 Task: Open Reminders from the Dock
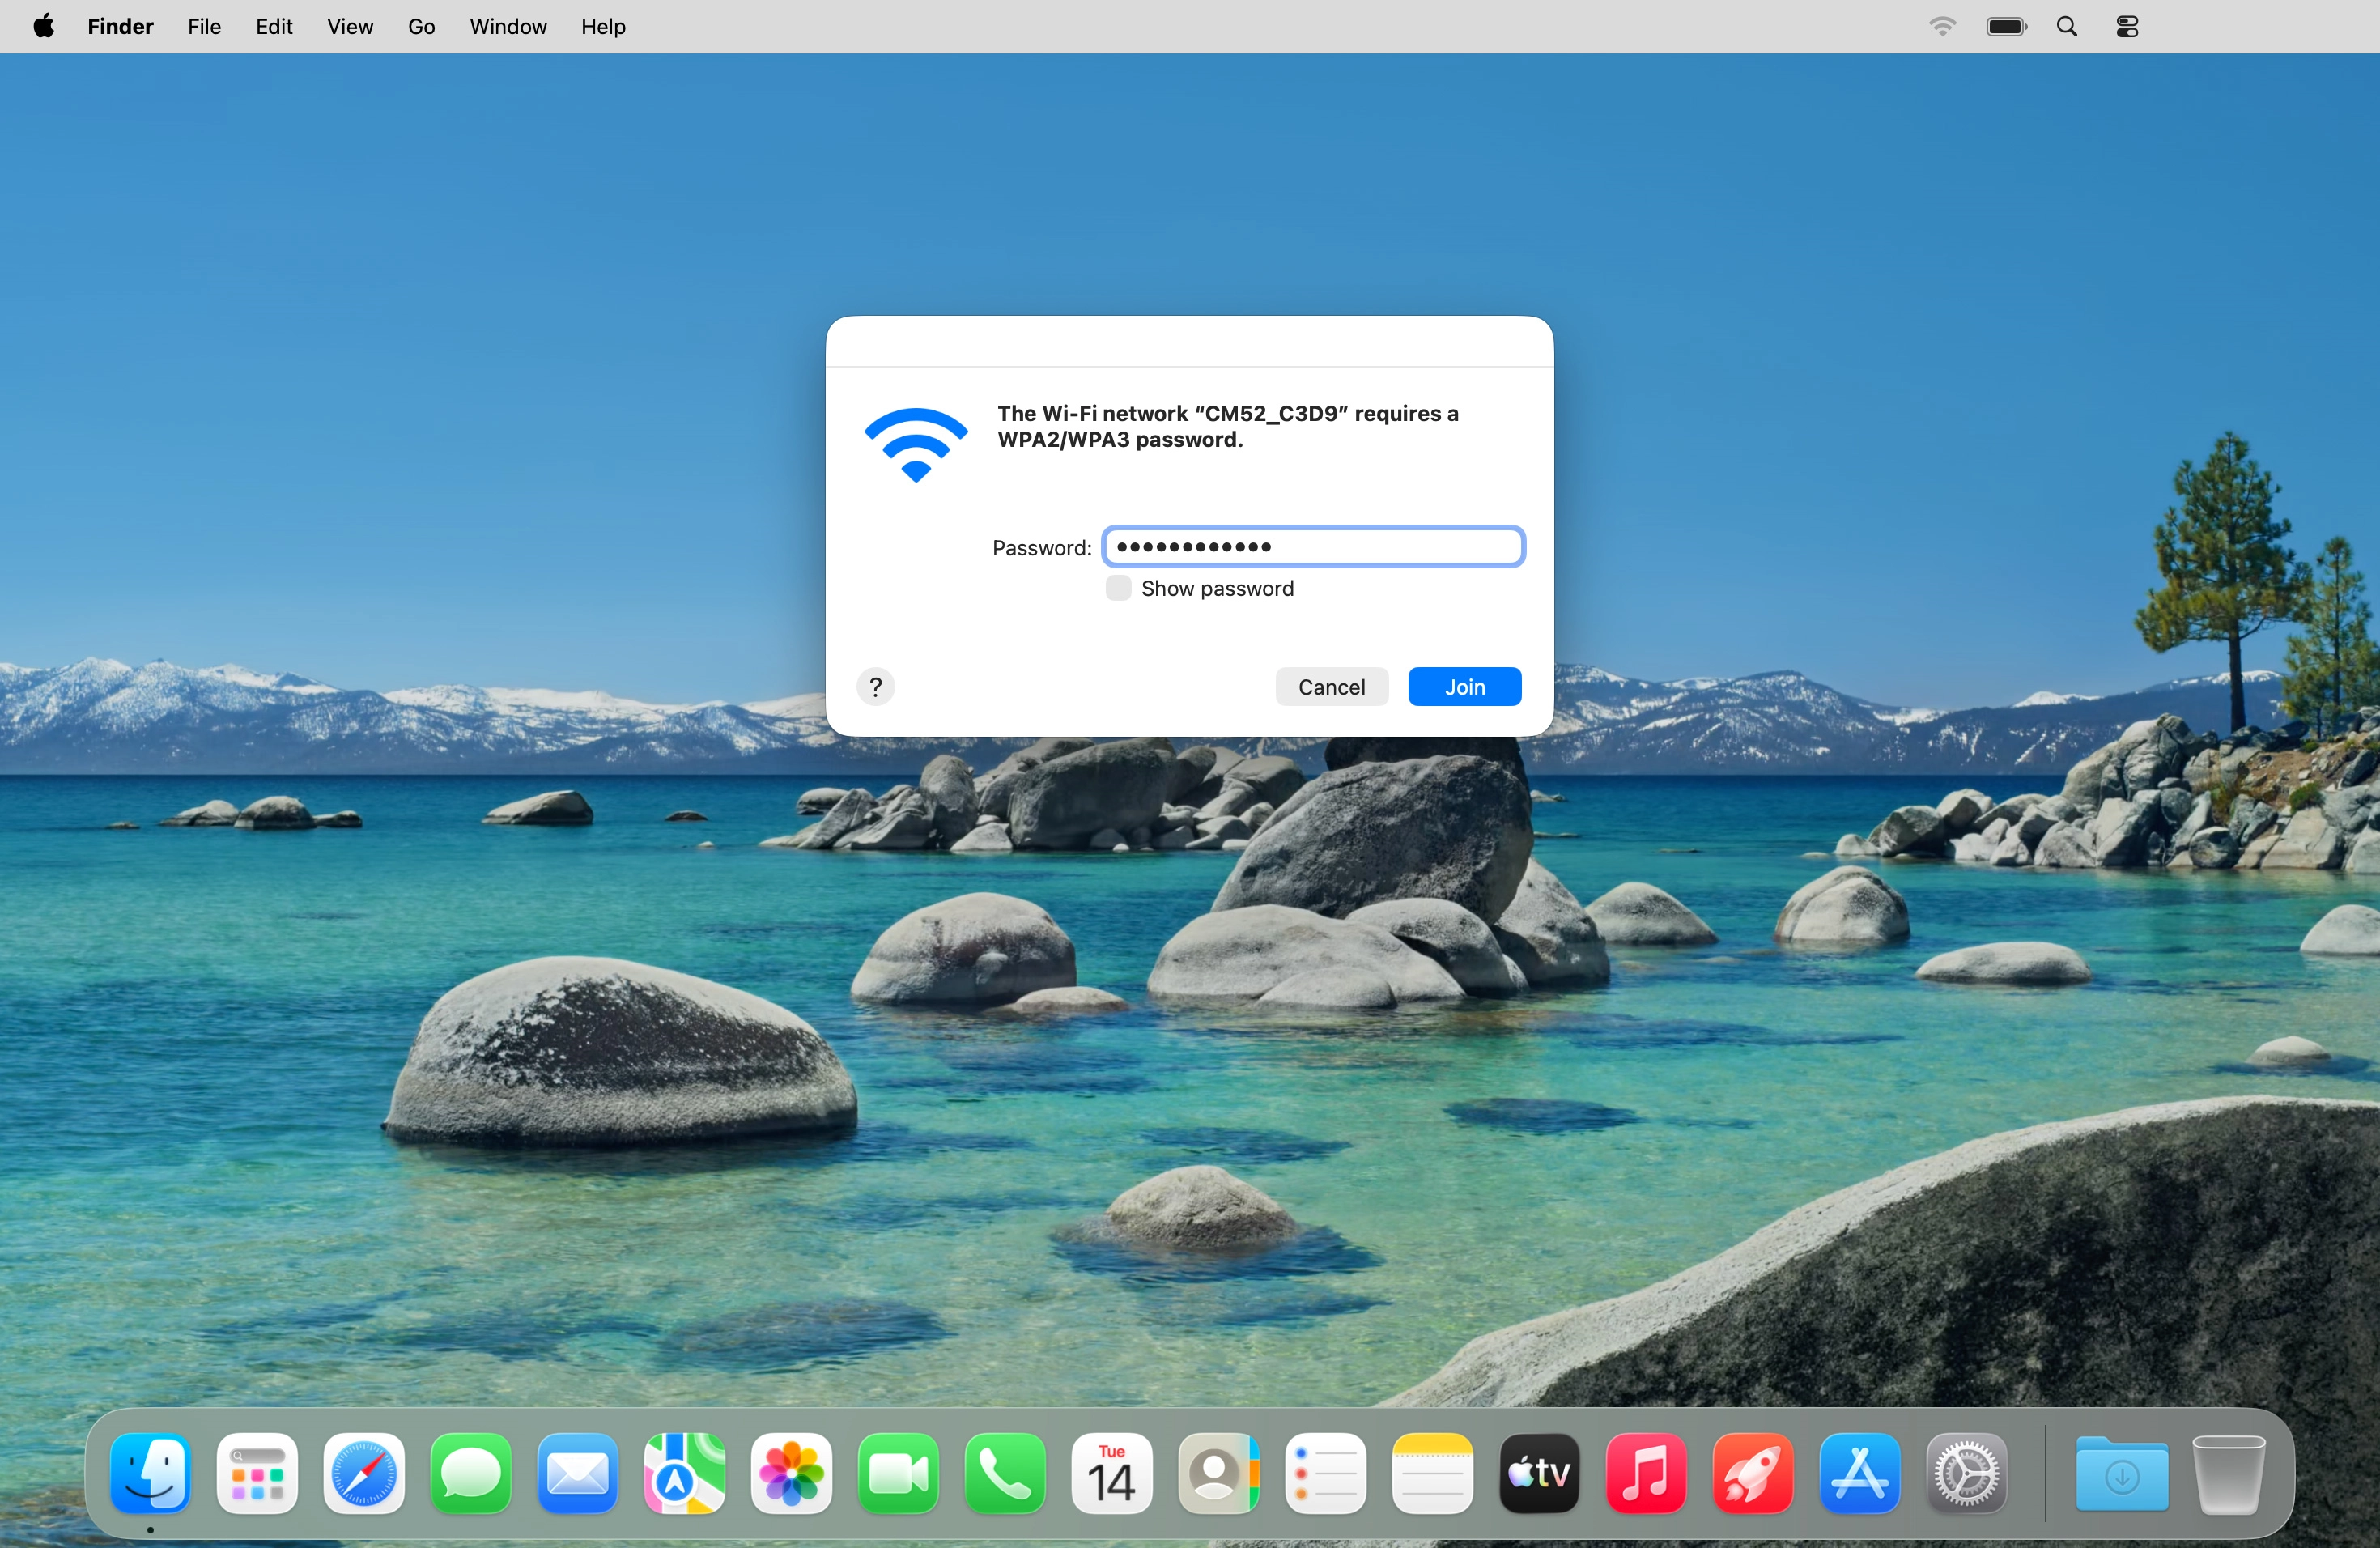[1326, 1474]
